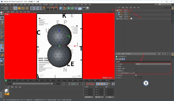Screen dimensions: 174x101
Task: Open the position mode dropdown in coordinates
Action: pyautogui.click(x=89, y=97)
